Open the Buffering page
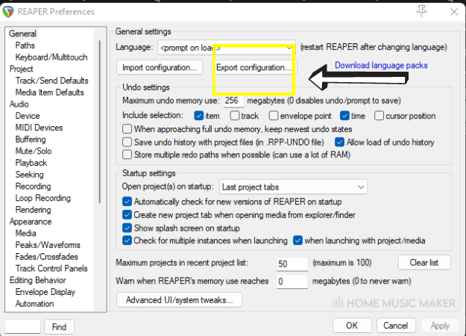466x336 pixels. tap(31, 140)
